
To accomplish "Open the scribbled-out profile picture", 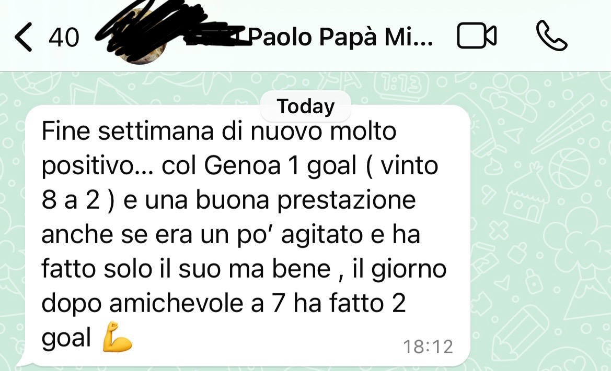I will (140, 37).
